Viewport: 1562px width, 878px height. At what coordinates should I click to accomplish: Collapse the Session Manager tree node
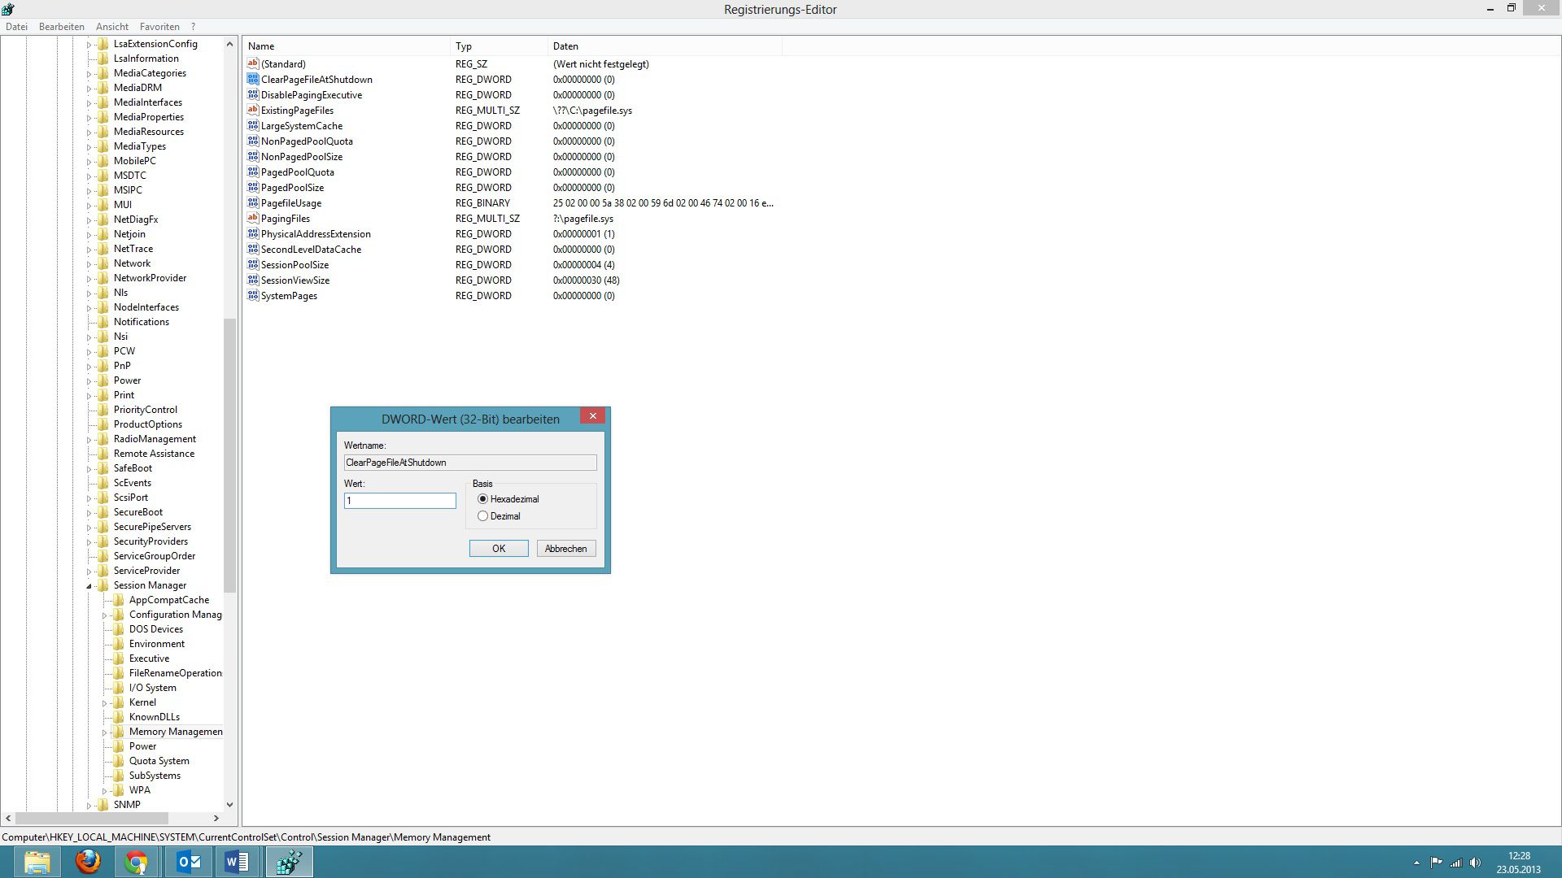point(89,586)
